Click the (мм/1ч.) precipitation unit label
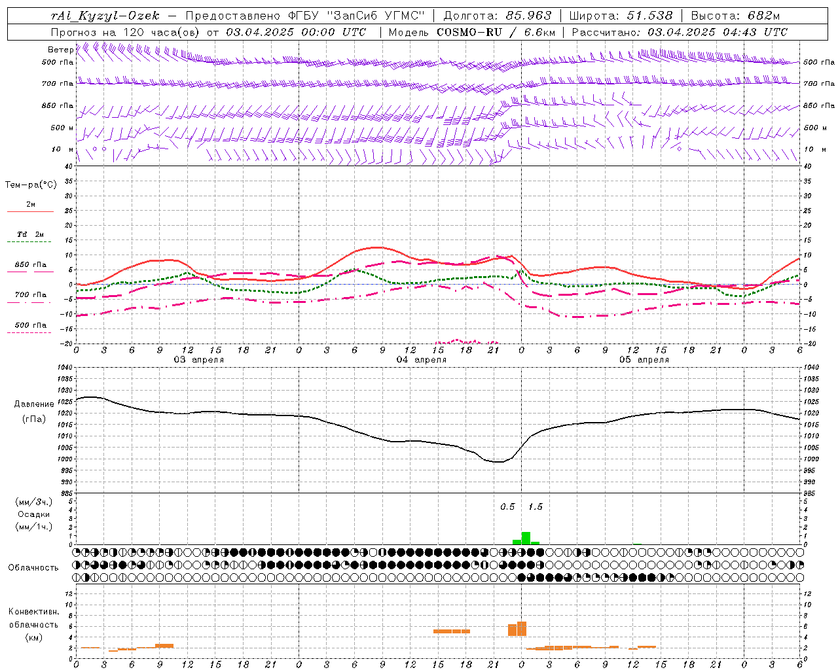Screen dimensions: 838x670 [x=34, y=527]
